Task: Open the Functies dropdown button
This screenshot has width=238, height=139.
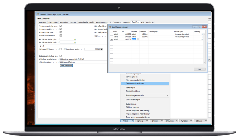Action: (186, 121)
